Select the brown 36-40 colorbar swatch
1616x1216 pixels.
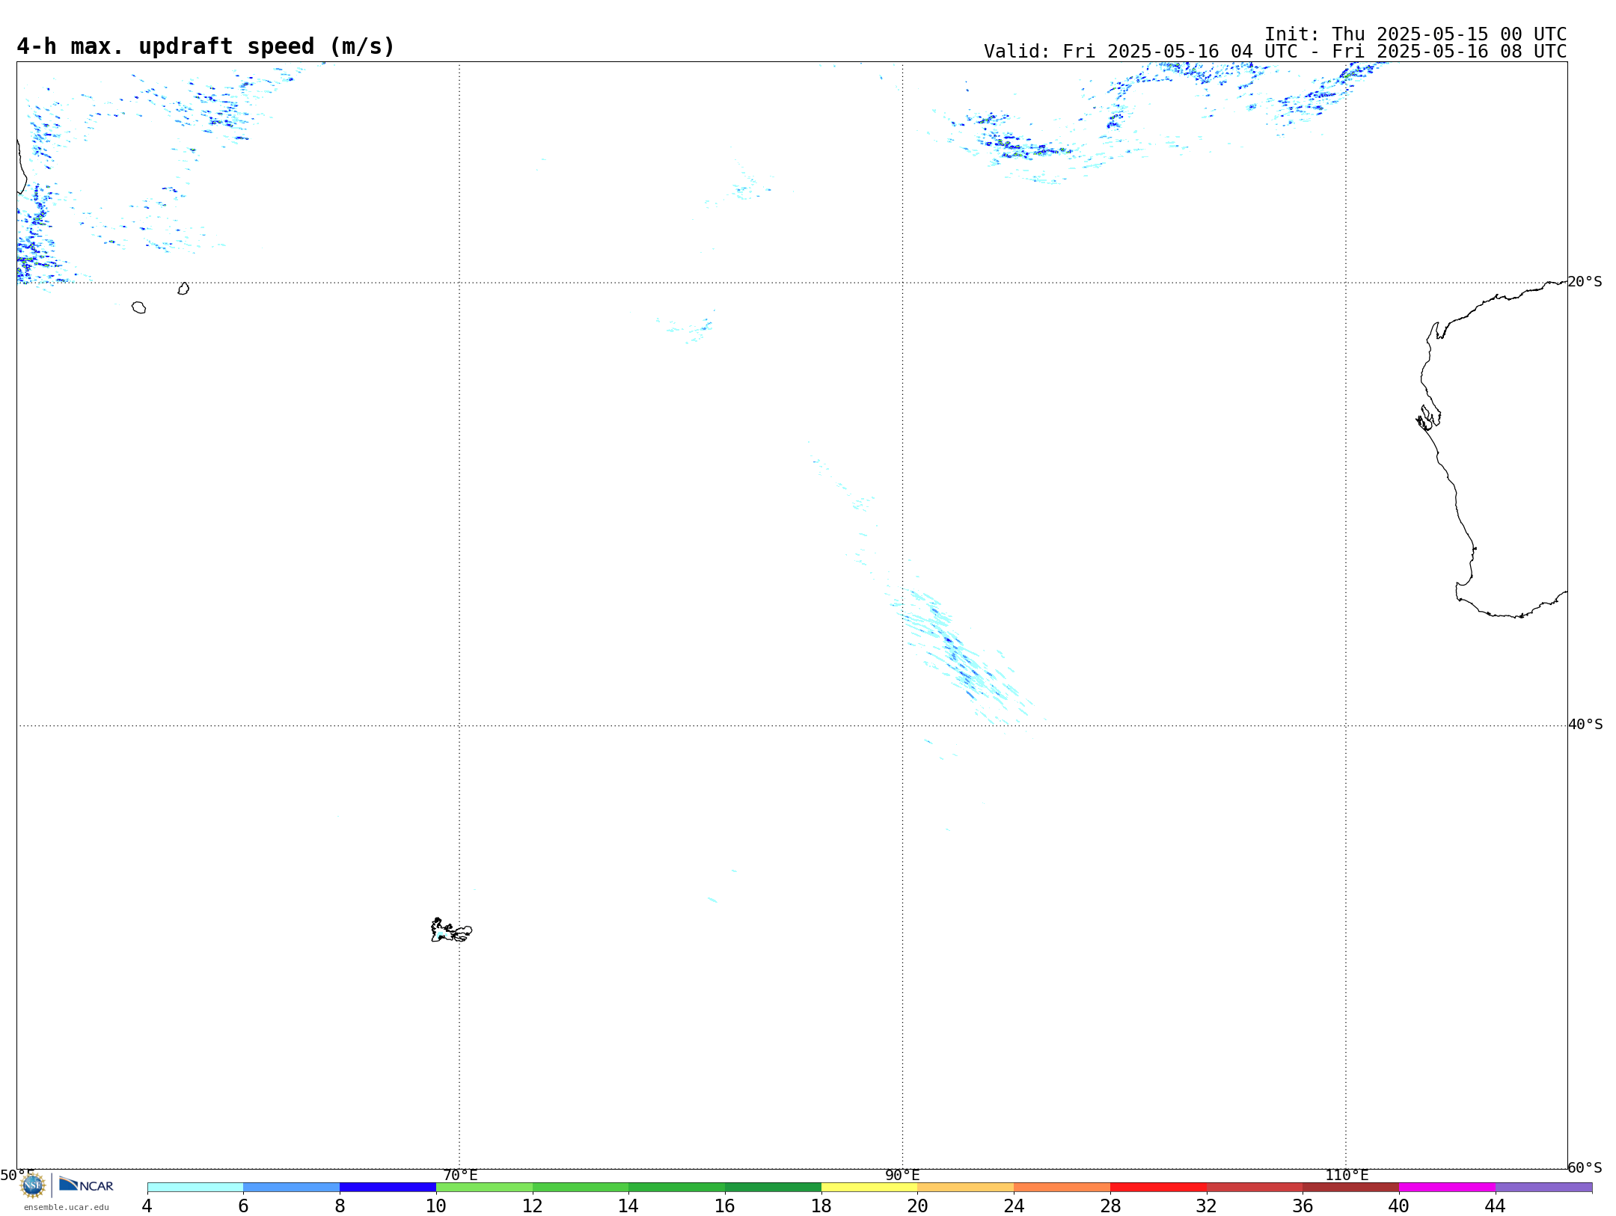pyautogui.click(x=1351, y=1188)
